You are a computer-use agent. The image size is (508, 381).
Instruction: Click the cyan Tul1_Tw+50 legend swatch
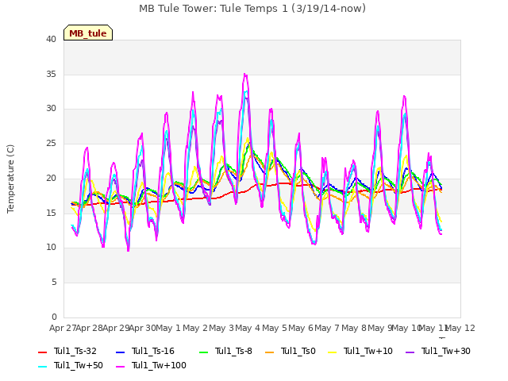tap(42, 367)
